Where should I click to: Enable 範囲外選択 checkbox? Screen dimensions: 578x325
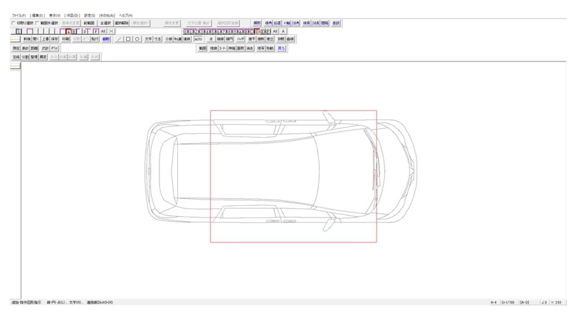(x=37, y=23)
